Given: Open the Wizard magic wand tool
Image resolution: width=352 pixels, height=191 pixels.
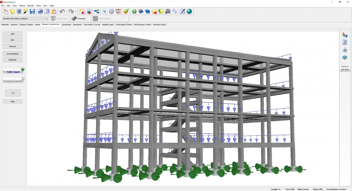Looking at the screenshot, I should pos(26,11).
